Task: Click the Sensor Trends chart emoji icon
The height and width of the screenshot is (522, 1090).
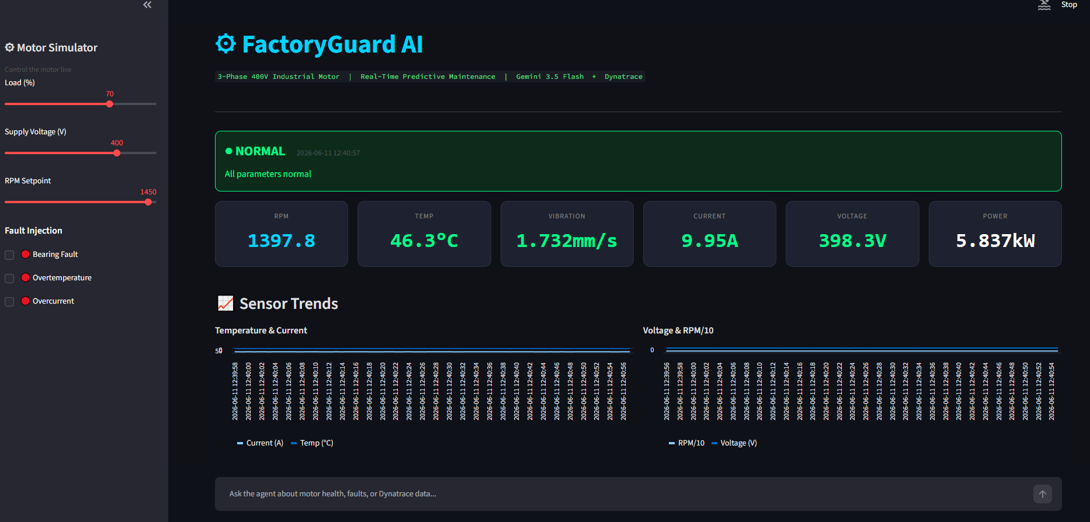Action: pyautogui.click(x=225, y=303)
